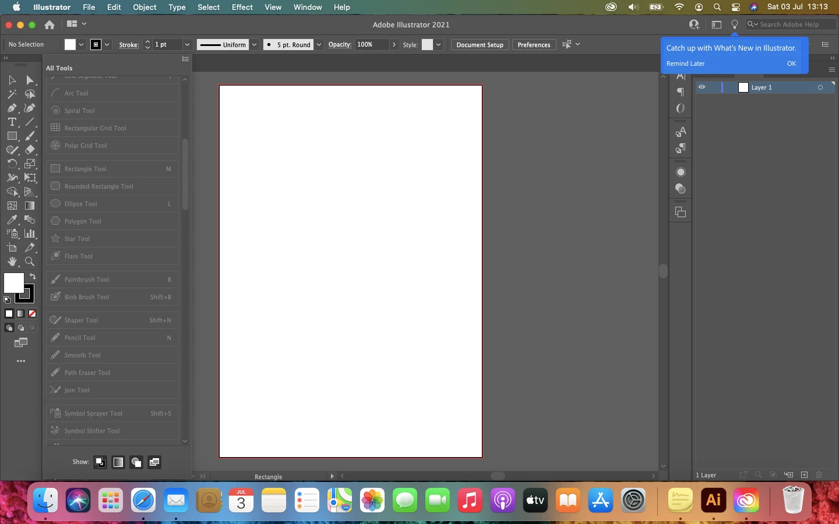The image size is (839, 524).
Task: Choose Blob Brush Tool in All Tools
Action: click(112, 297)
